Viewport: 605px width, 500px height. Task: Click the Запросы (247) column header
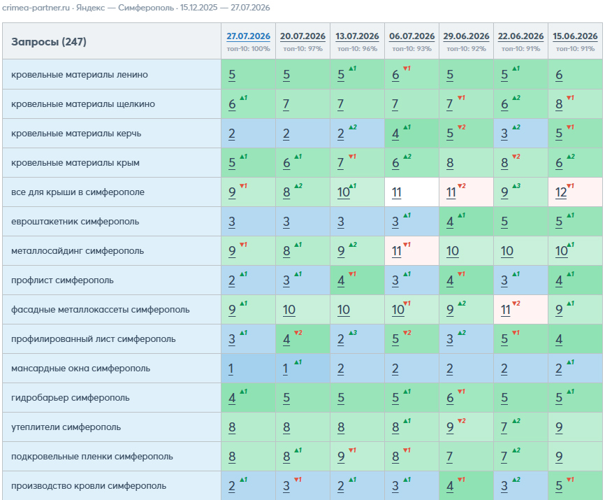click(x=49, y=42)
